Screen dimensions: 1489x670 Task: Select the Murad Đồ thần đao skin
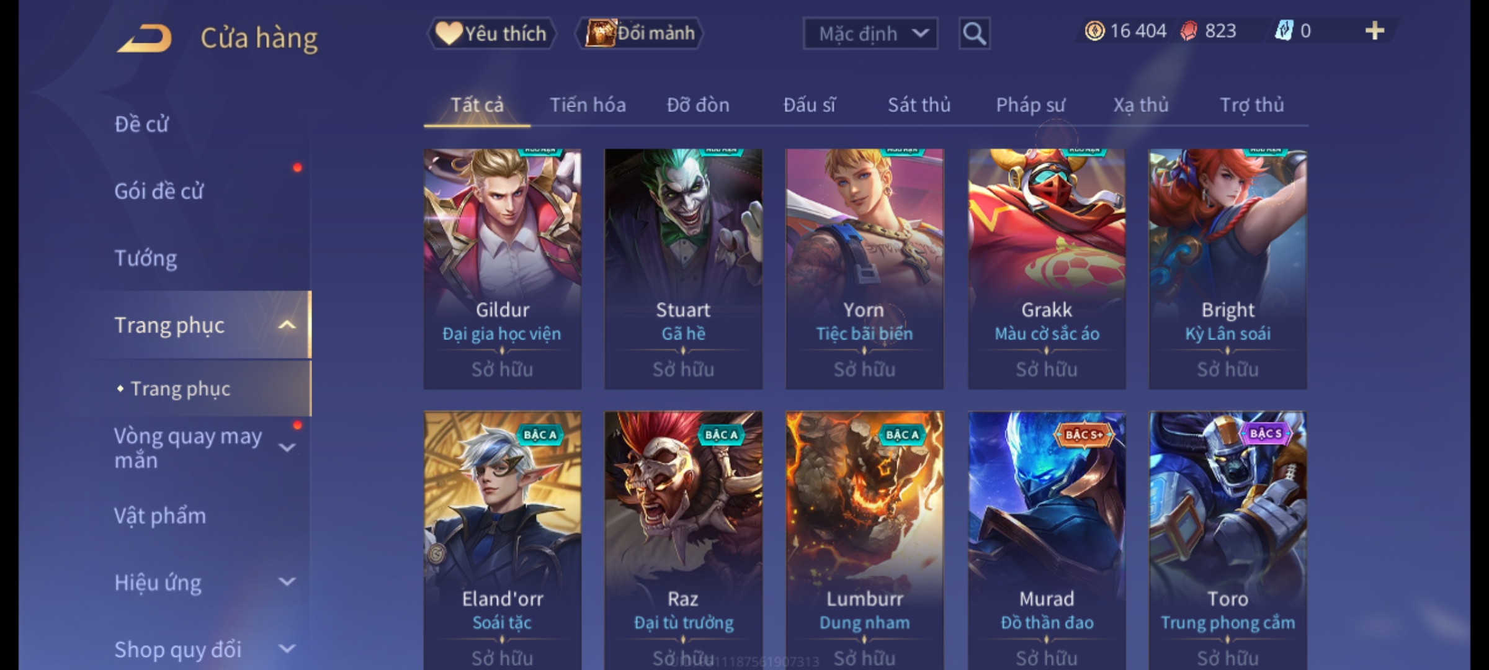[x=1046, y=540]
